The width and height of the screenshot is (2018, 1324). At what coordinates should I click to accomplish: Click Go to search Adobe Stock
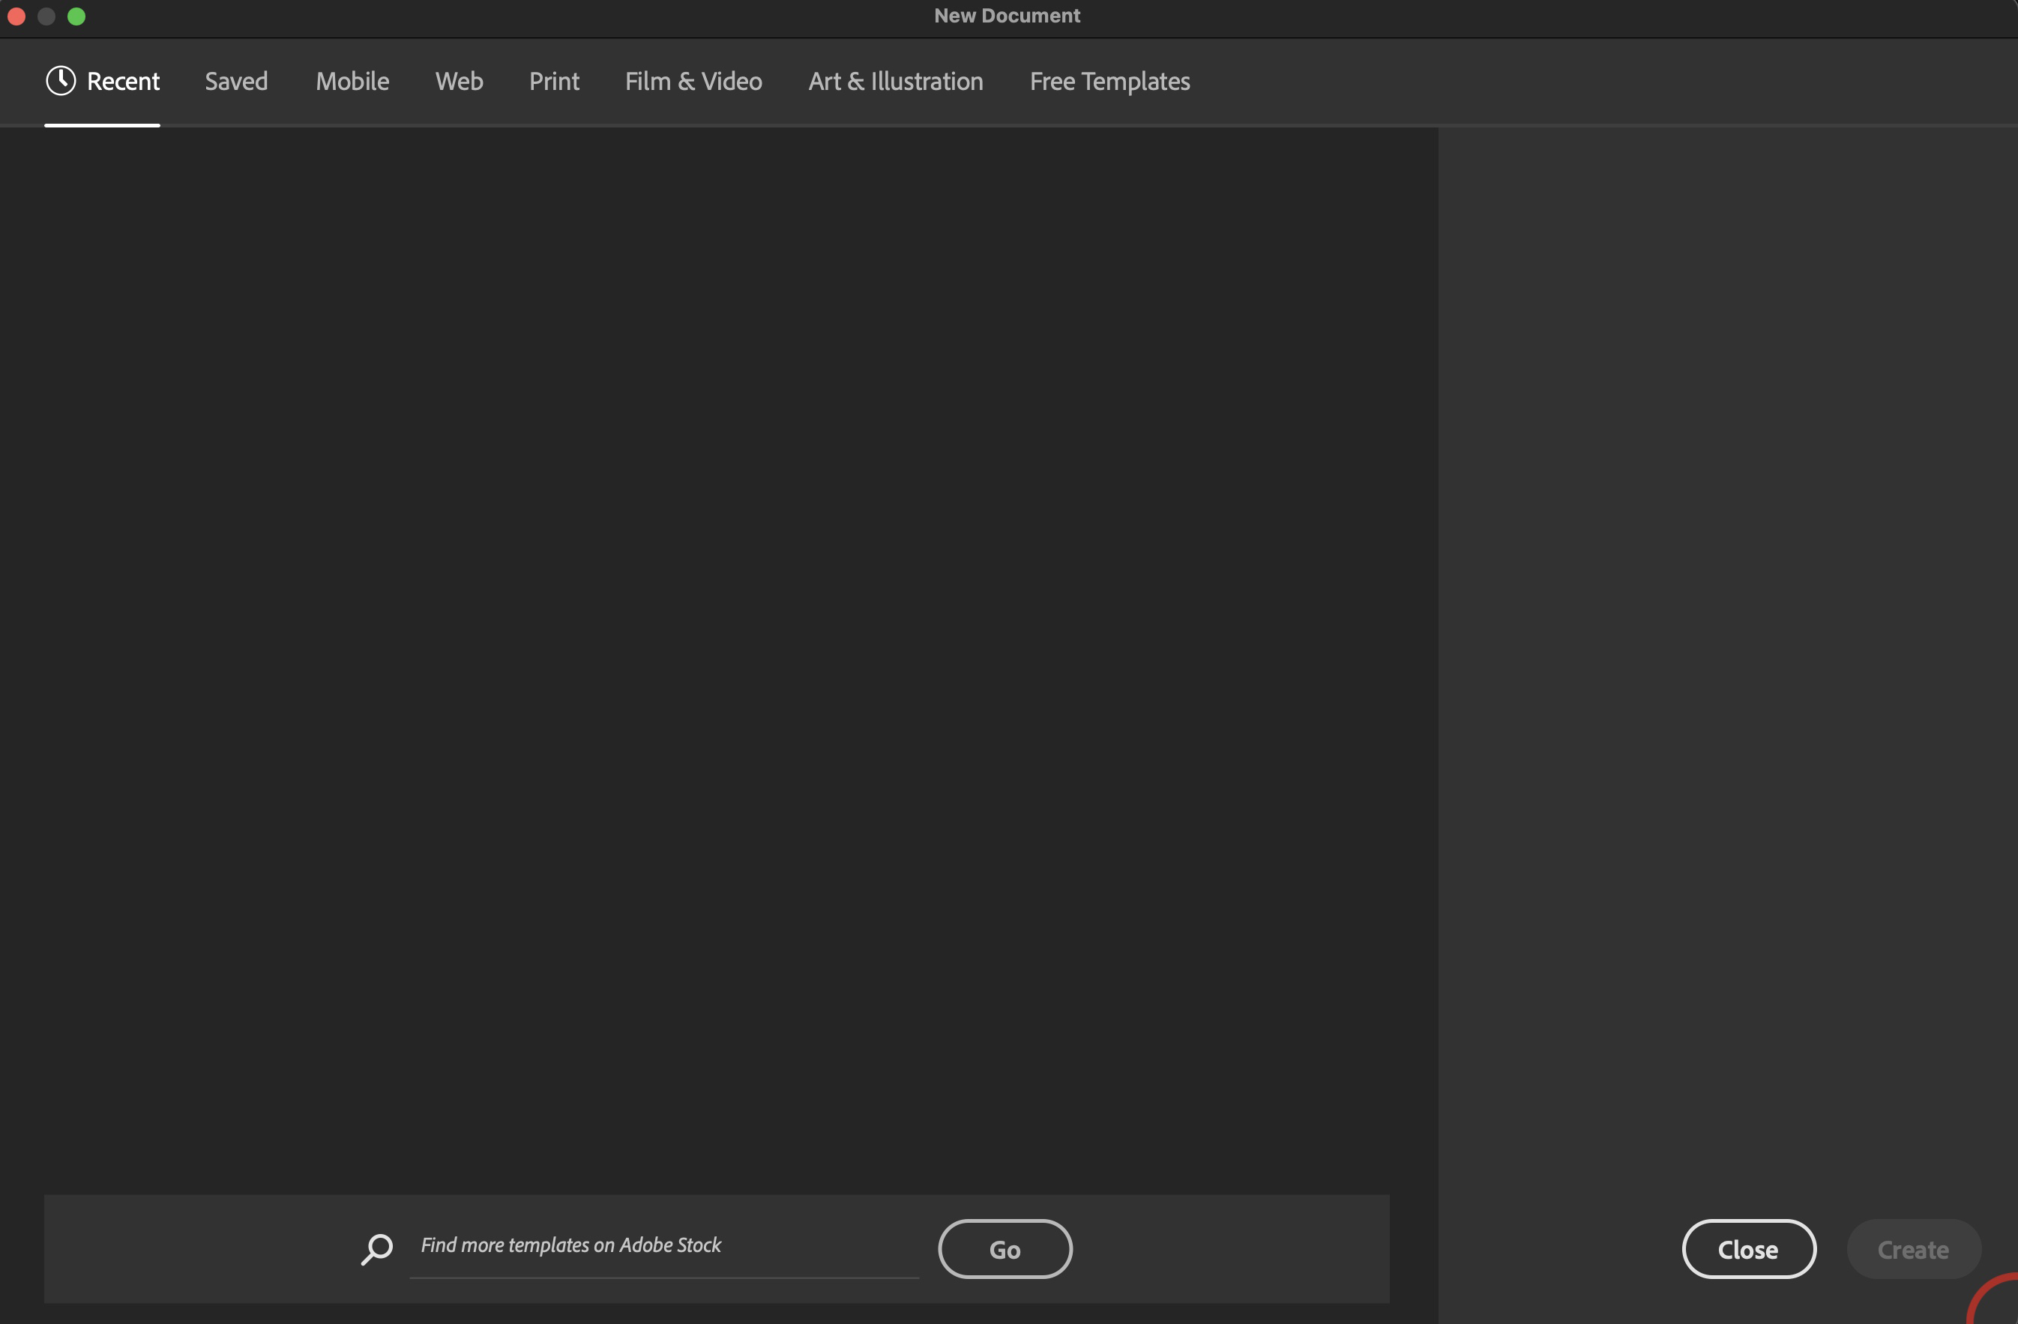pyautogui.click(x=1005, y=1248)
